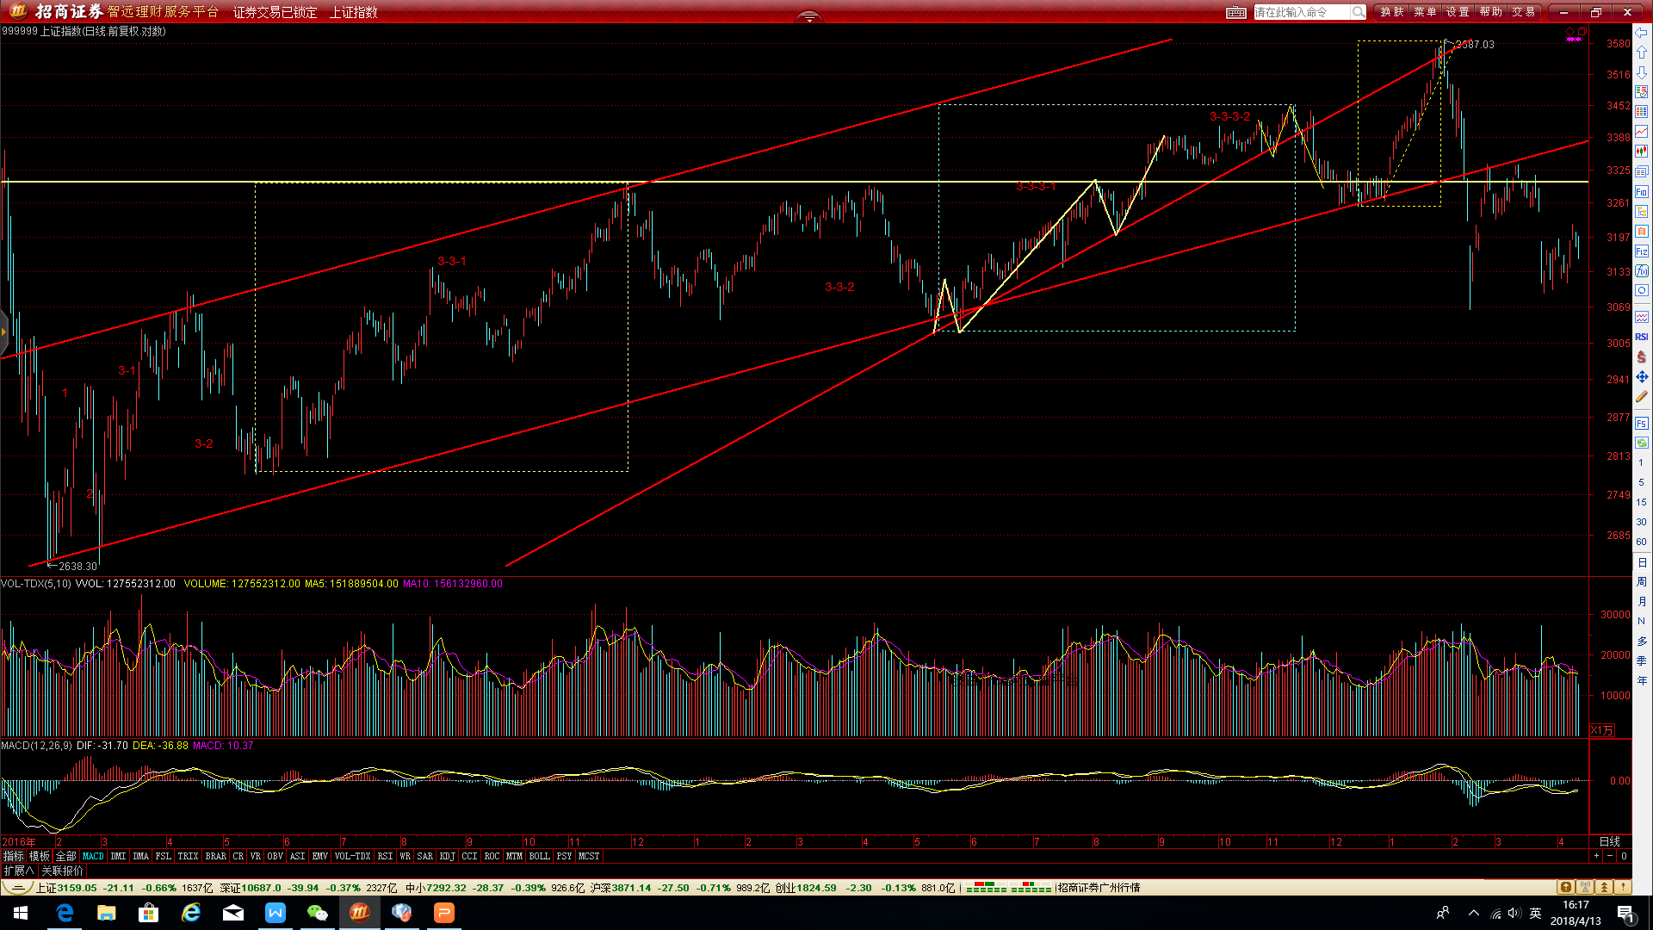Select the 30-minute period option
The height and width of the screenshot is (930, 1653).
[x=1642, y=522]
